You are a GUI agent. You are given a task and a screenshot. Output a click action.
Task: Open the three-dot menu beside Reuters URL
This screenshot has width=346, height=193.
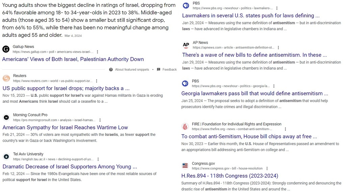click(96, 81)
